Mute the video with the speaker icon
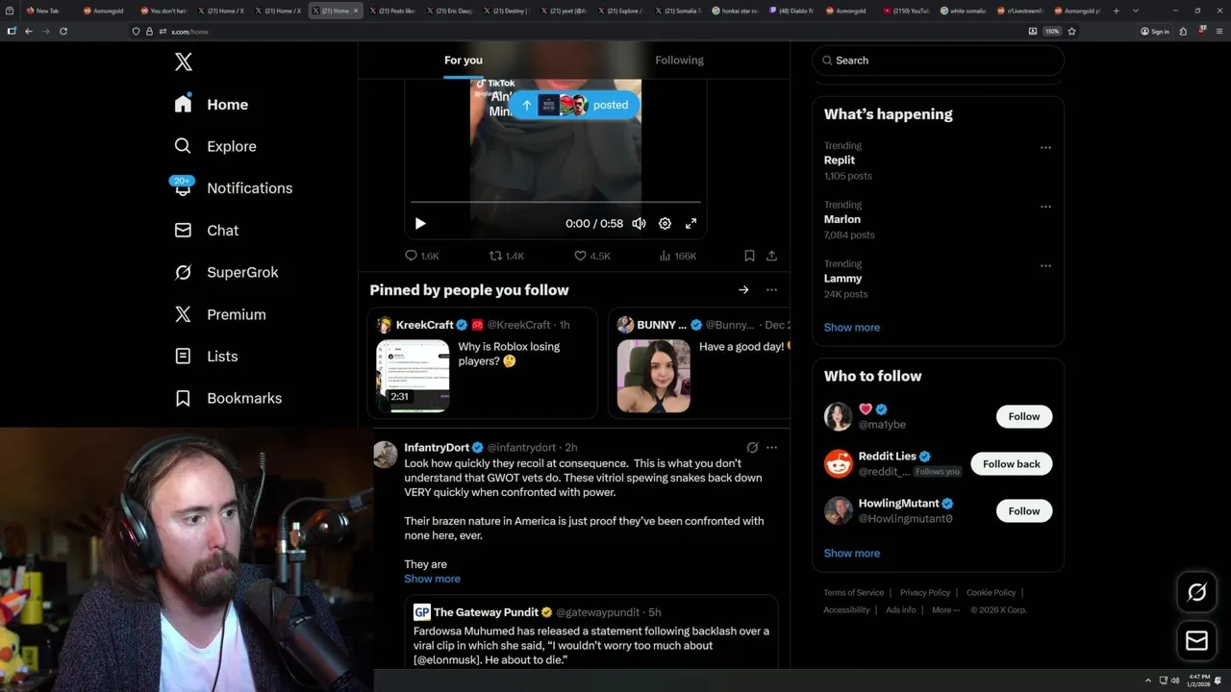Image resolution: width=1231 pixels, height=692 pixels. point(639,223)
